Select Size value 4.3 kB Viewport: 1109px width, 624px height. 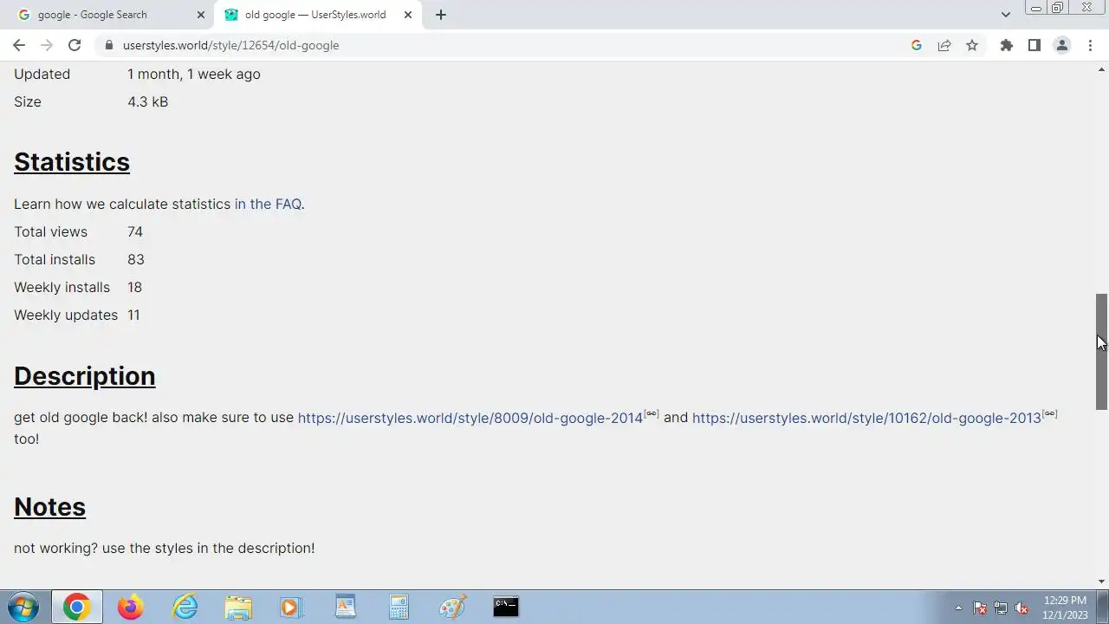[147, 102]
